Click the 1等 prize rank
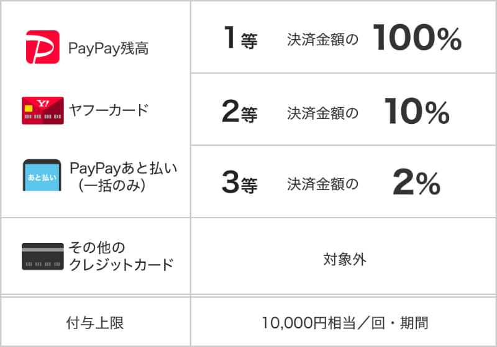 click(240, 40)
